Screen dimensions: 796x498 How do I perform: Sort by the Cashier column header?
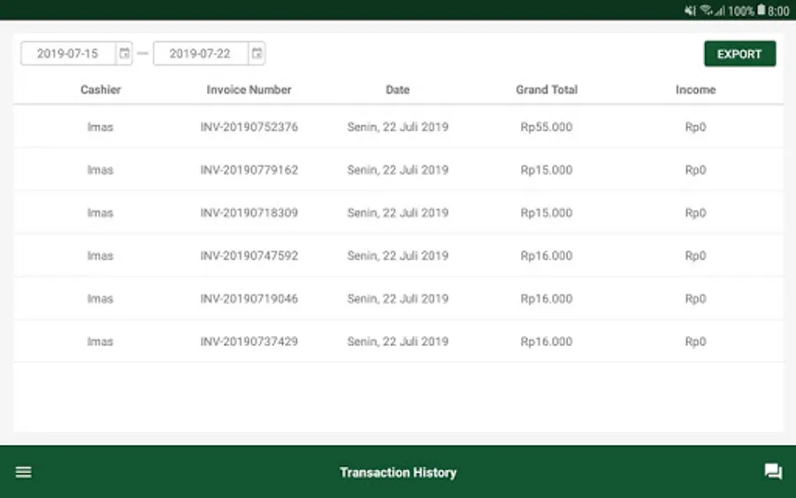click(101, 89)
